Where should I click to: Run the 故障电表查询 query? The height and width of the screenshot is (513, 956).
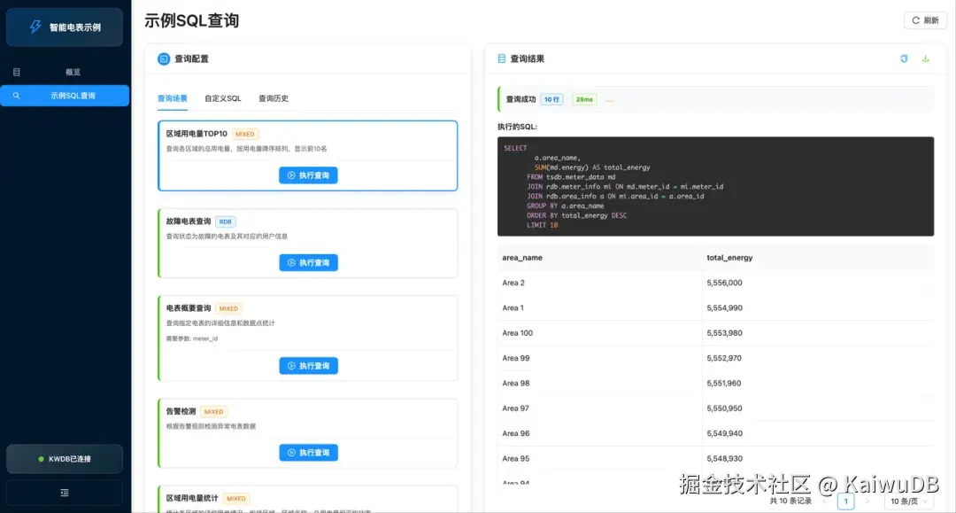tap(309, 262)
